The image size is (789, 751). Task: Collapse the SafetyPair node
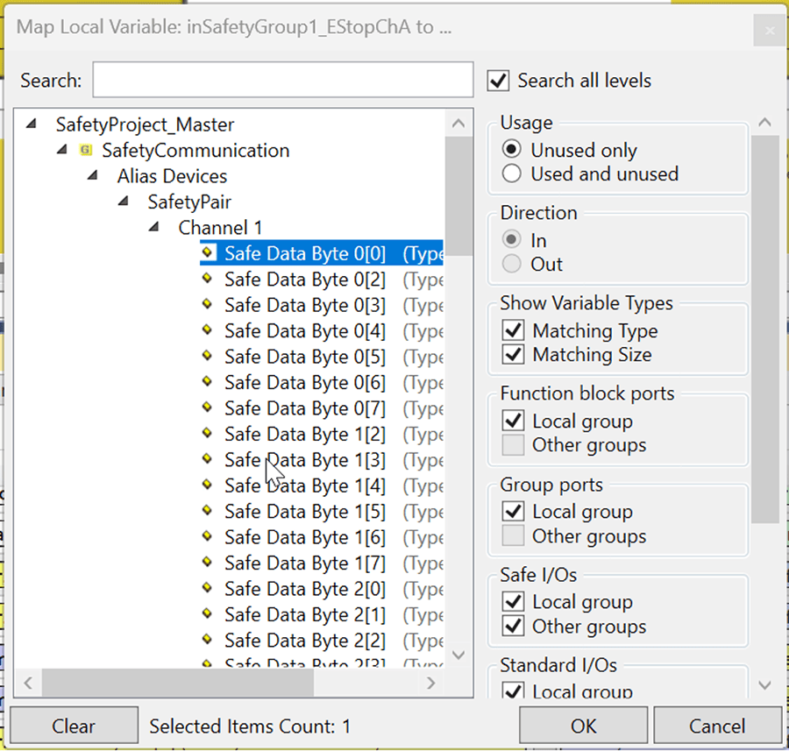pos(124,202)
